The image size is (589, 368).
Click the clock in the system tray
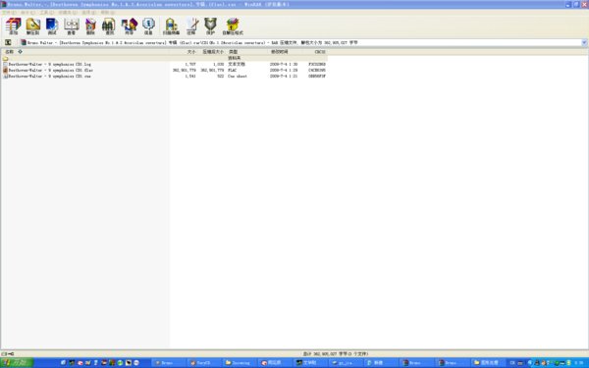click(579, 363)
